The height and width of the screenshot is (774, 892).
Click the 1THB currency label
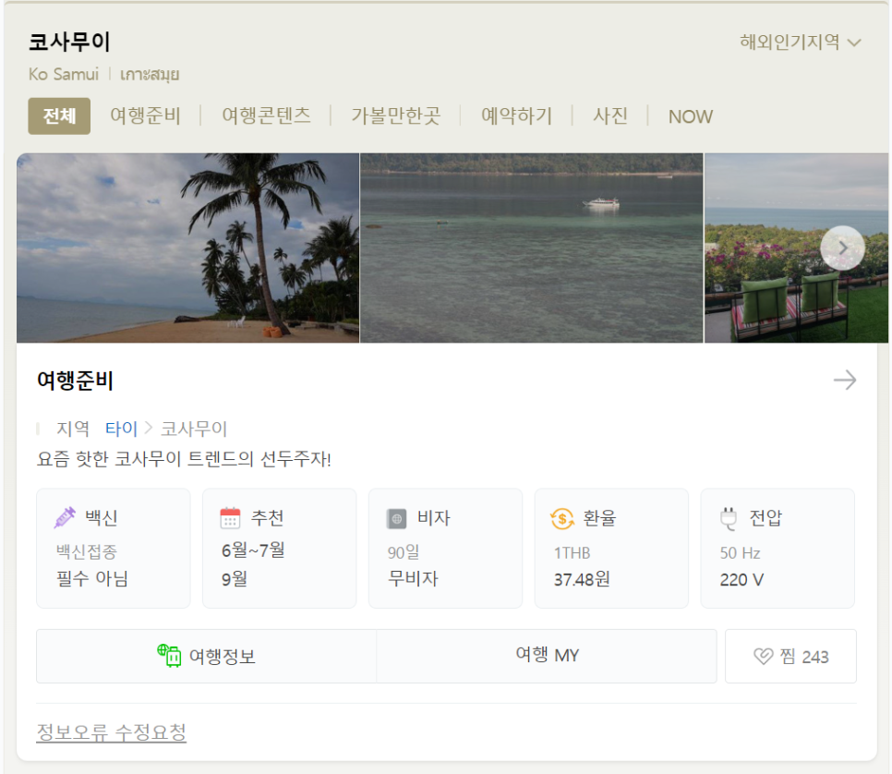573,552
